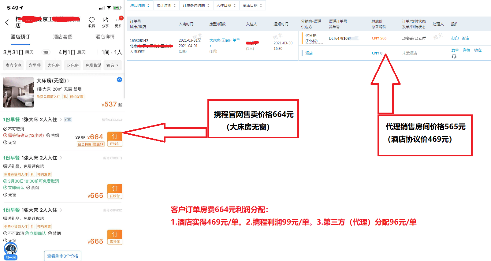Image resolution: width=491 pixels, height=261 pixels.
Task: Change the 1间·1人 room guest selection
Action: [x=112, y=52]
